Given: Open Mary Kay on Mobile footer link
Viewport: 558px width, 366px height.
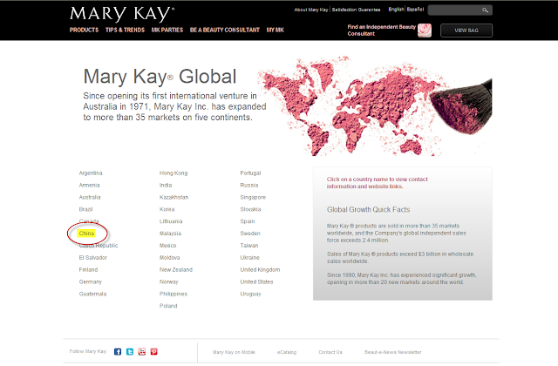Looking at the screenshot, I should coord(234,352).
